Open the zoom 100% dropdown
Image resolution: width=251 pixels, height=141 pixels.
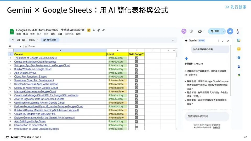(x=37, y=40)
